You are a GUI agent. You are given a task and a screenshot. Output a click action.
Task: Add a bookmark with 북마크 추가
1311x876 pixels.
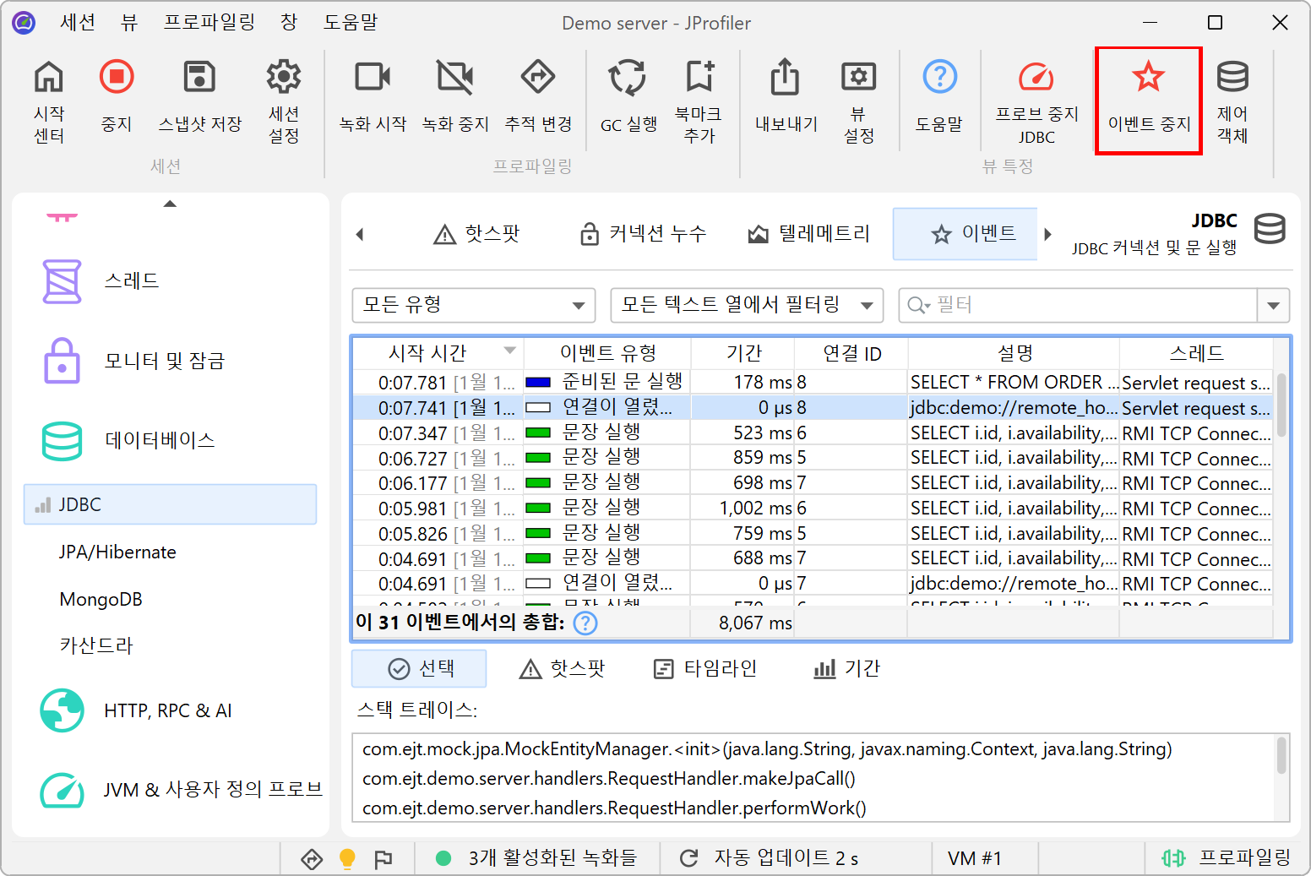point(699,78)
